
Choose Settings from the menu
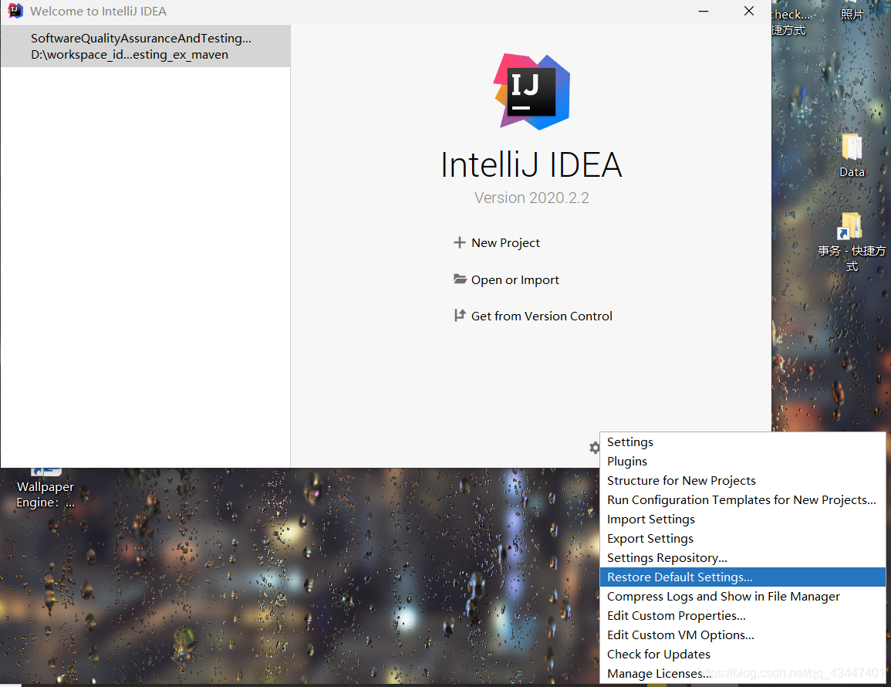[743, 442]
